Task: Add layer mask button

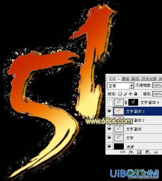Action: (139, 152)
